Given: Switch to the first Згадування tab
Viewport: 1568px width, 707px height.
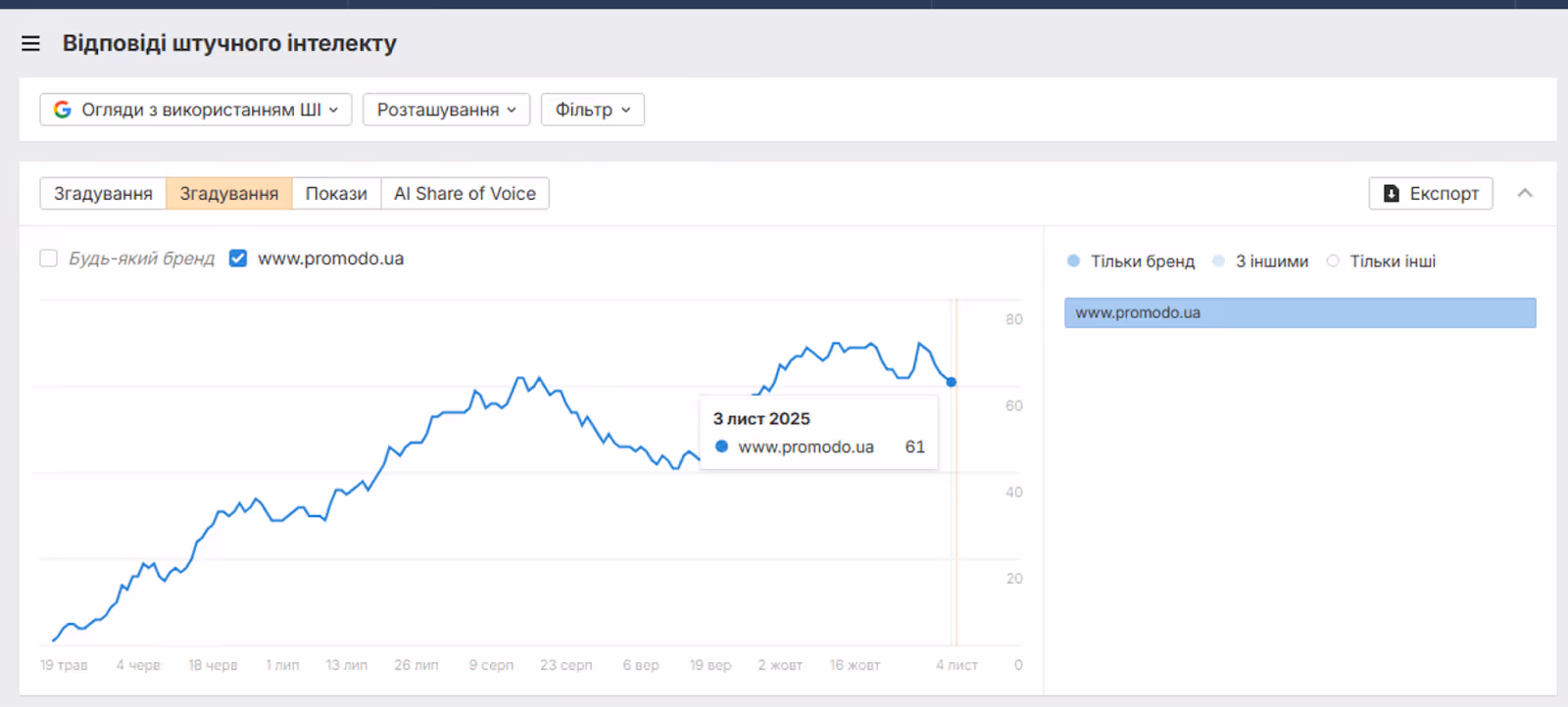Looking at the screenshot, I should pyautogui.click(x=103, y=194).
